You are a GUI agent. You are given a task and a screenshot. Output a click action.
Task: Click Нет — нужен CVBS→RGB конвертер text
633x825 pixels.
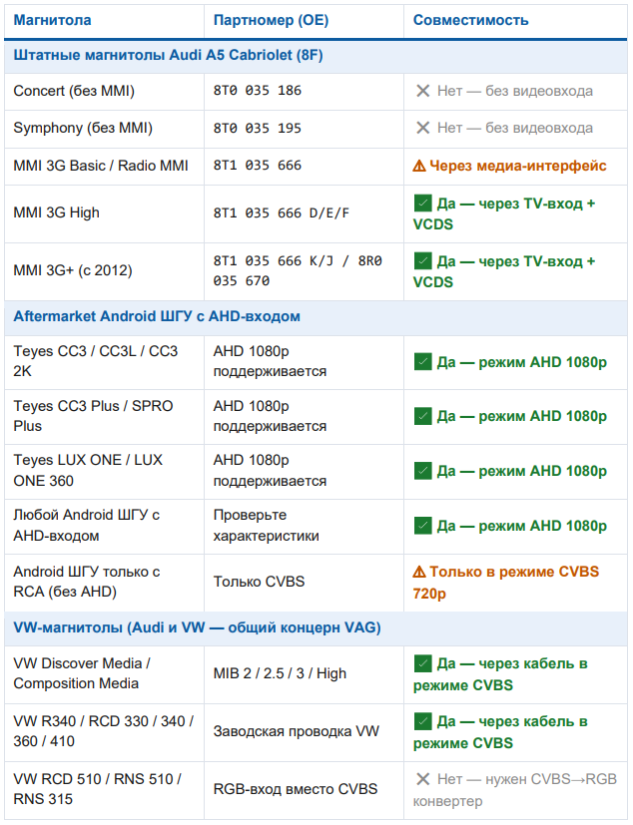click(515, 790)
